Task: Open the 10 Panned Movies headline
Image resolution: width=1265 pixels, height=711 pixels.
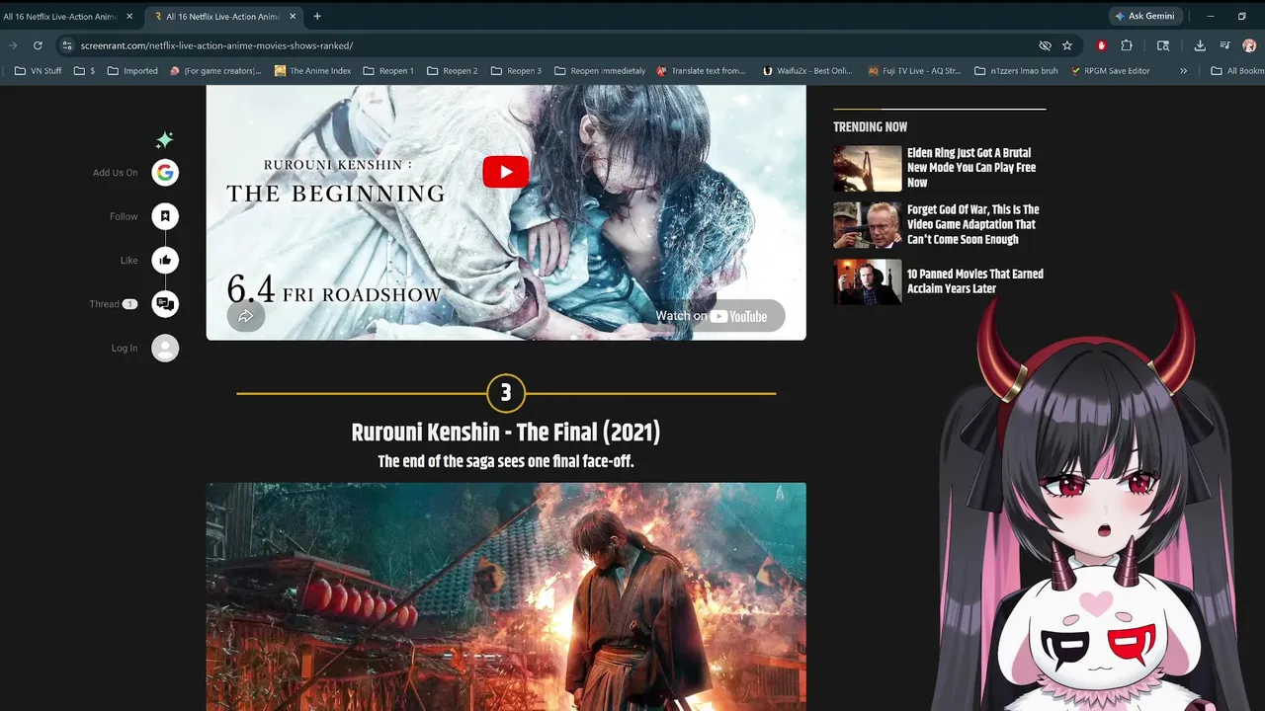Action: coord(975,281)
